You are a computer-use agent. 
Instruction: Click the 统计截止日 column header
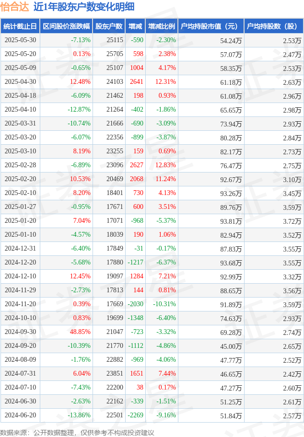point(20,26)
